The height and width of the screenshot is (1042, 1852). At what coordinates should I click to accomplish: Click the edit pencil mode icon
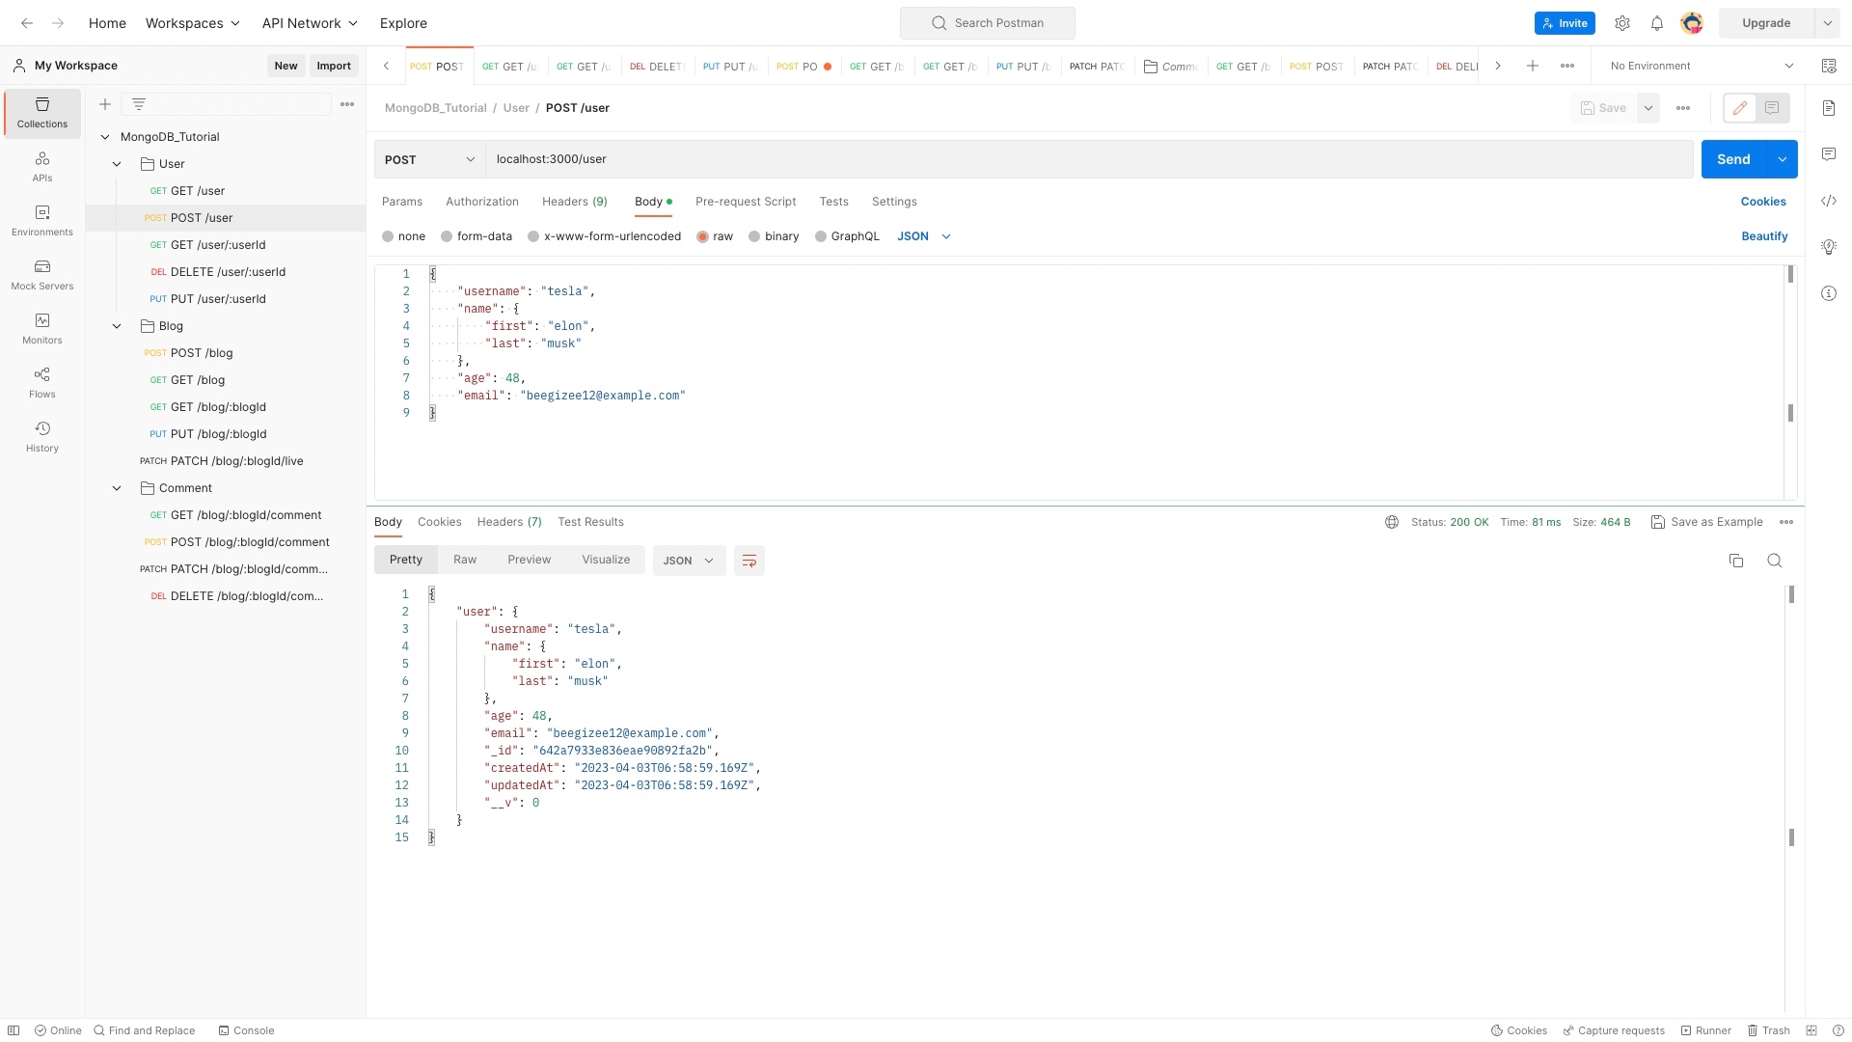(1740, 108)
